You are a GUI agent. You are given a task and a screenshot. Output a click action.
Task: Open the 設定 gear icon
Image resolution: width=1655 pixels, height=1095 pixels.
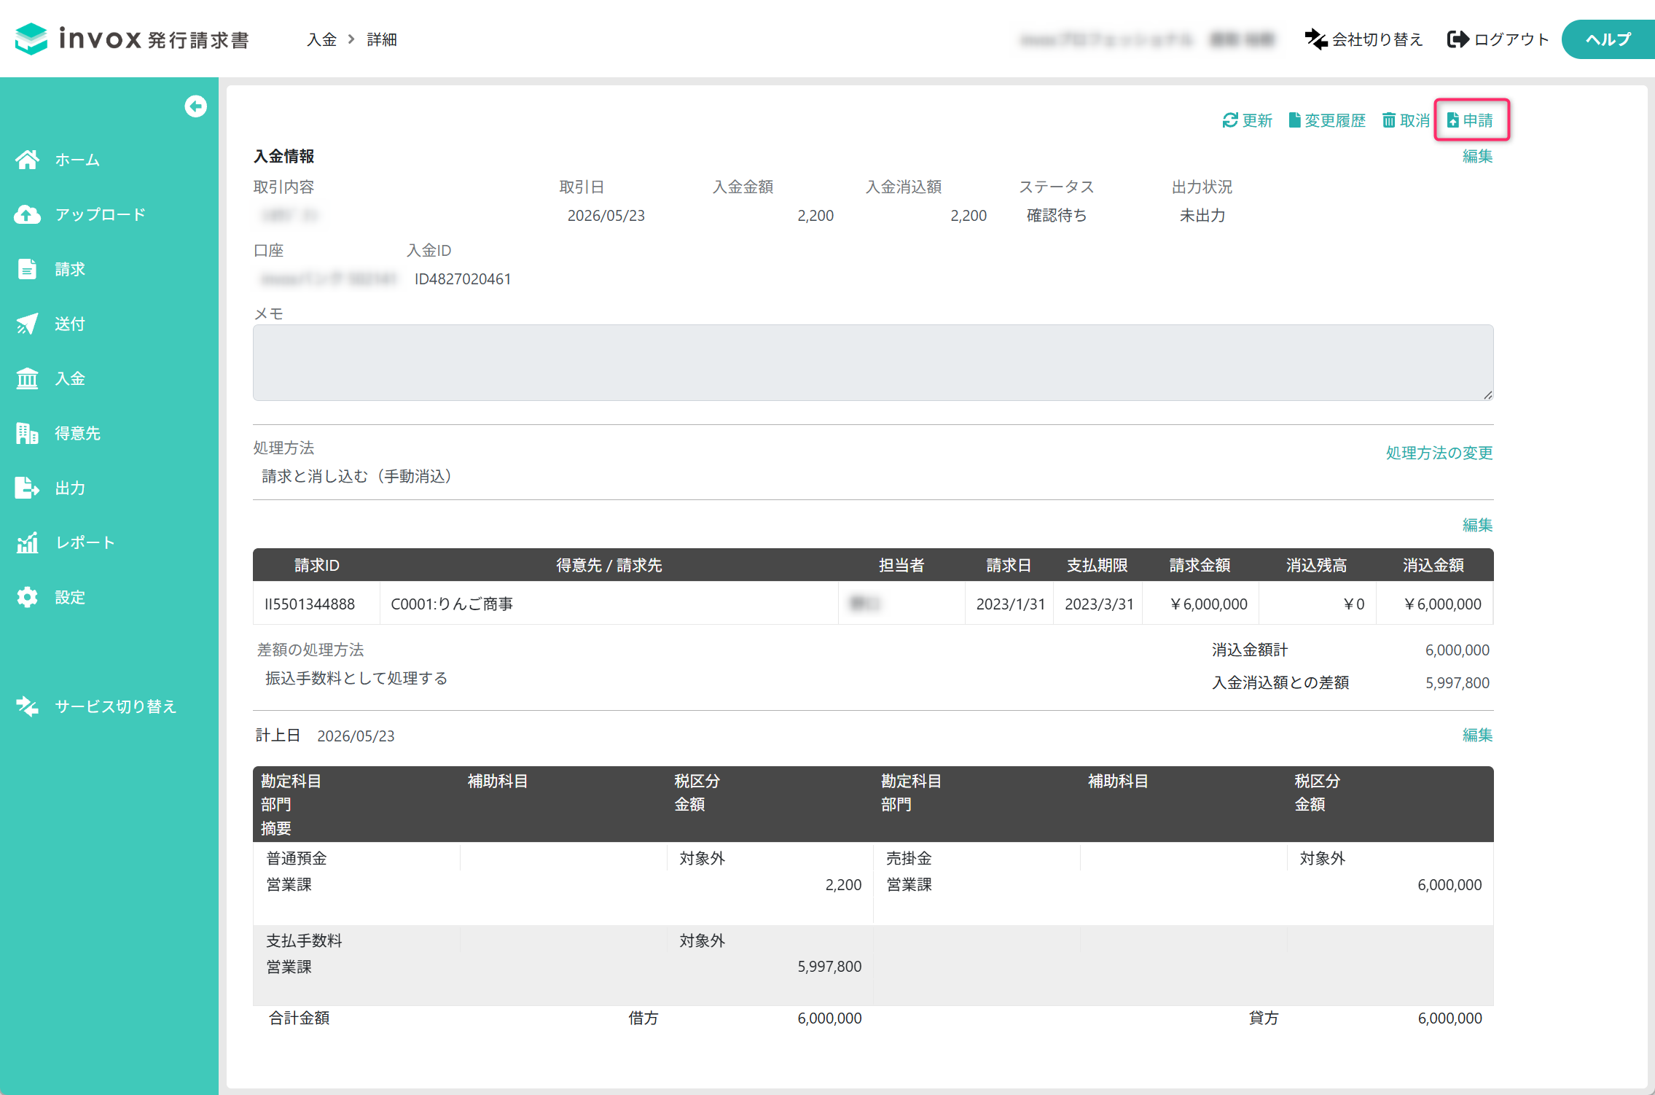pyautogui.click(x=28, y=597)
